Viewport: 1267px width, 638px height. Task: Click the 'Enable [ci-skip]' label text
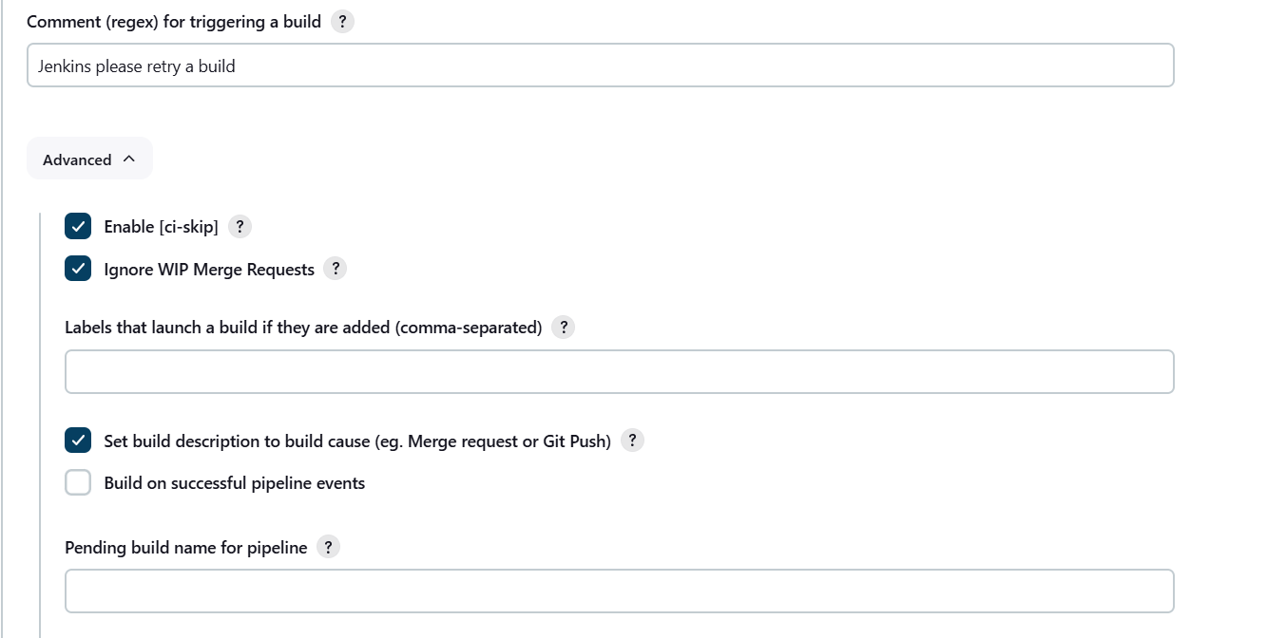[x=161, y=227]
